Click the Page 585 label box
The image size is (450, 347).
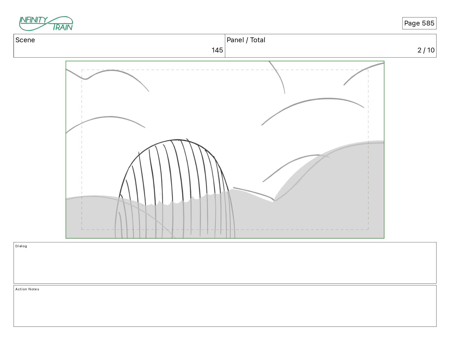[419, 23]
